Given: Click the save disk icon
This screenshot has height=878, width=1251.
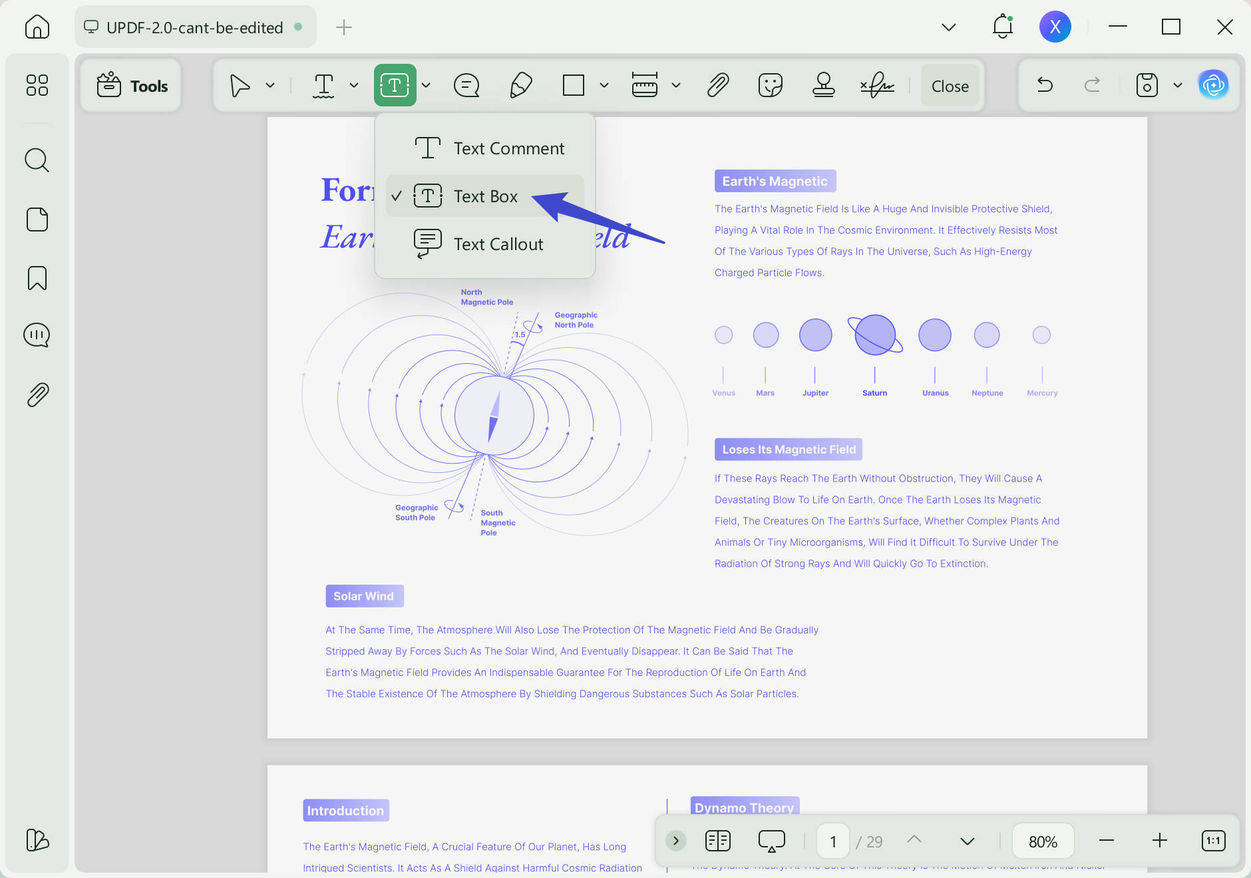Looking at the screenshot, I should click(1147, 85).
